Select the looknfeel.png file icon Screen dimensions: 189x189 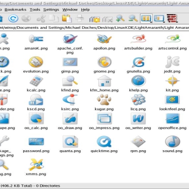(172, 100)
